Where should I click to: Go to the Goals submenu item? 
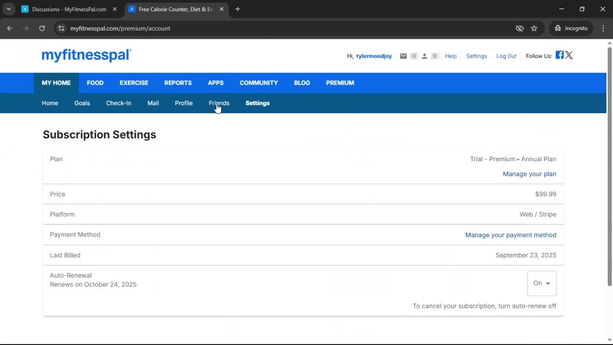click(82, 103)
